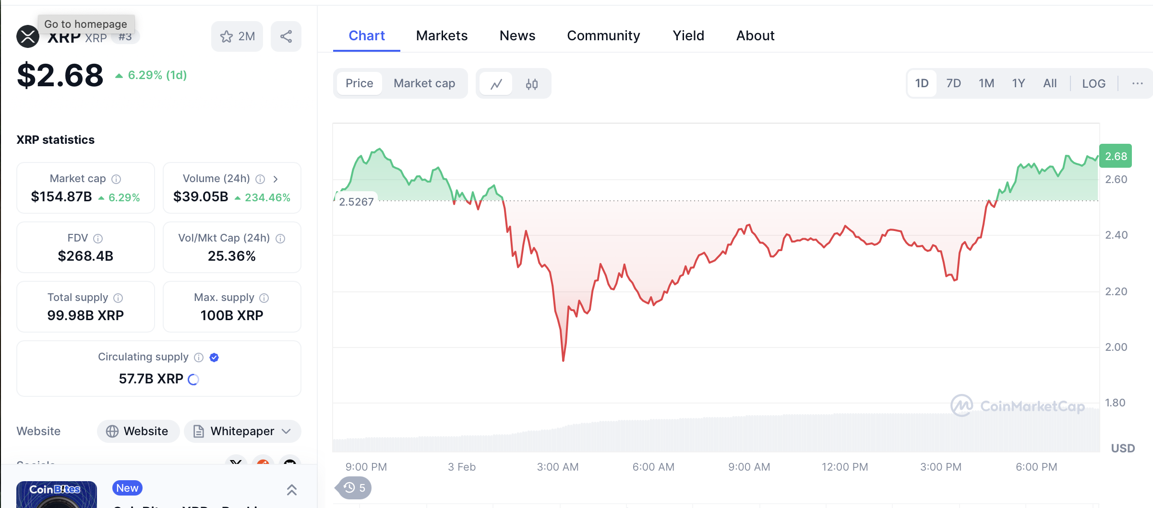Expand Volume (24h) details arrow
Image resolution: width=1153 pixels, height=508 pixels.
[x=276, y=179]
